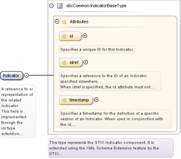The width and height of the screenshot is (181, 159).
Task: Select the timestamp attribute box
Action: 76,100
